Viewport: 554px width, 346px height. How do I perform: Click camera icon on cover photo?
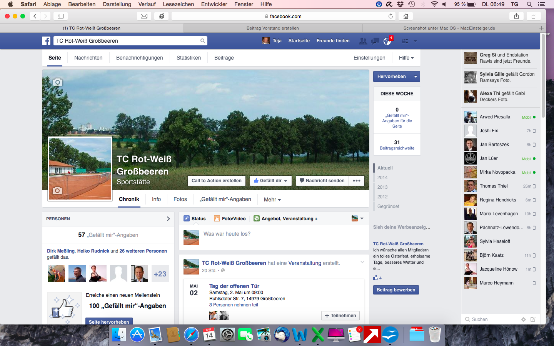58,82
